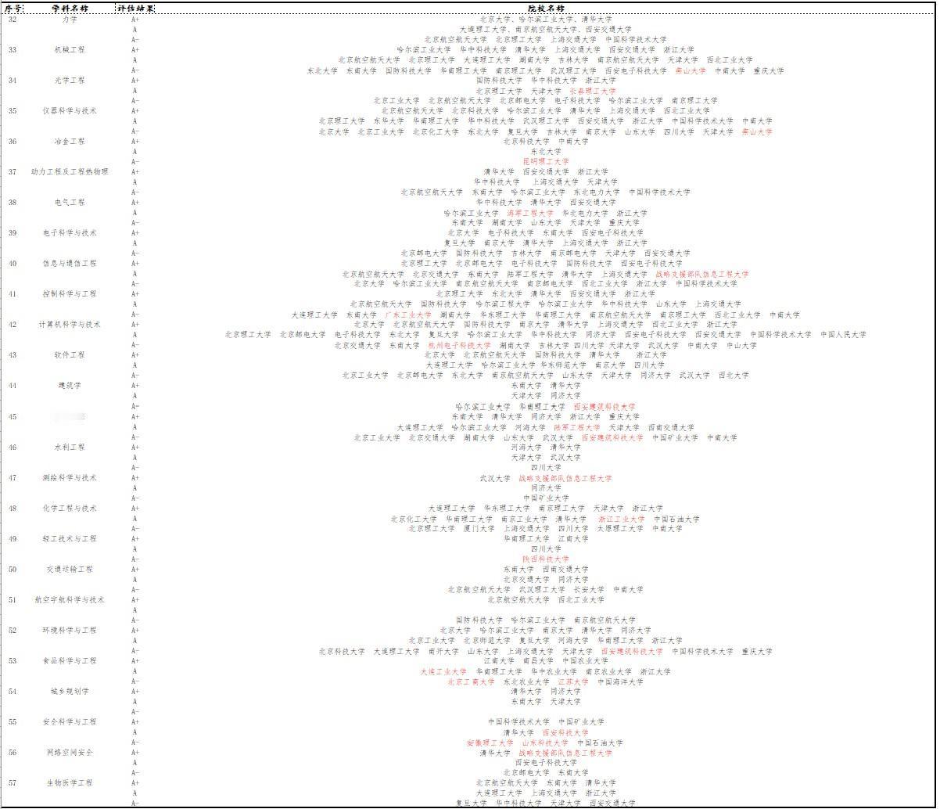This screenshot has width=940, height=809.
Task: Click the red text '海军工程大学'
Action: 530,213
